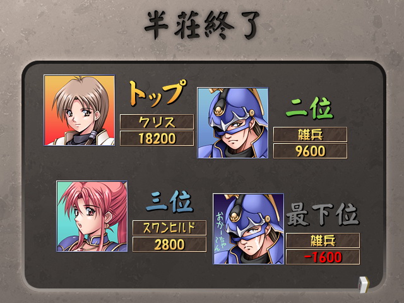The width and height of the screenshot is (404, 303).
Task: Click the 2800 score box
Action: pos(169,244)
